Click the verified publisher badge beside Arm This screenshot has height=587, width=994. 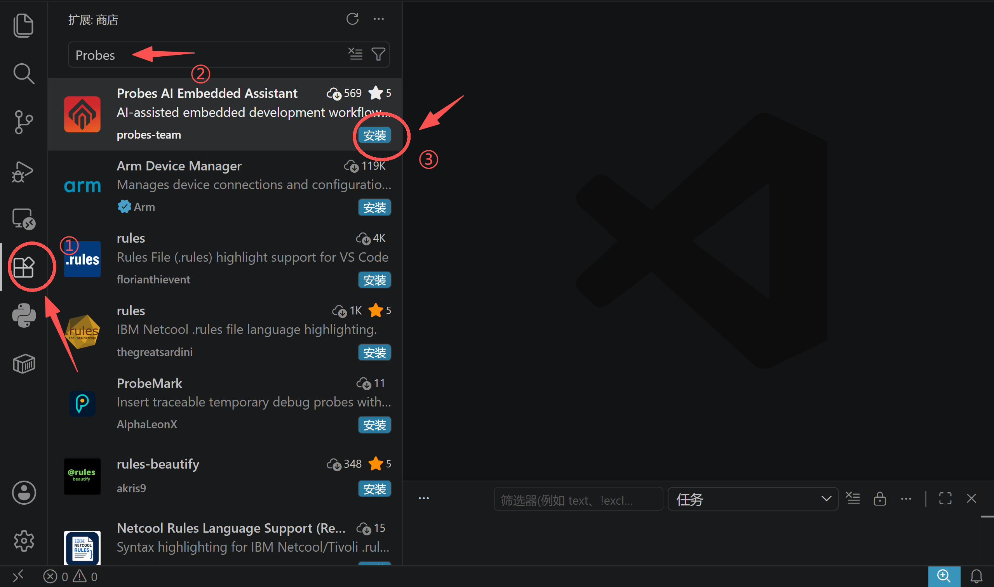[x=124, y=207]
